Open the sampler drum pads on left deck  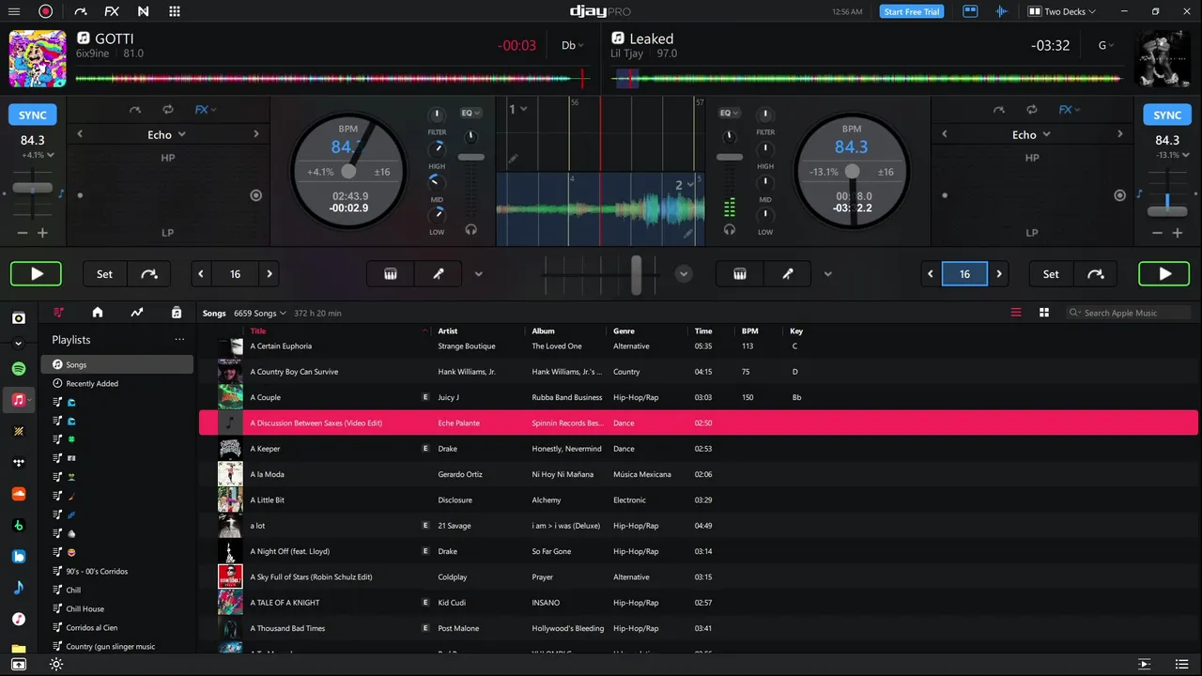391,274
